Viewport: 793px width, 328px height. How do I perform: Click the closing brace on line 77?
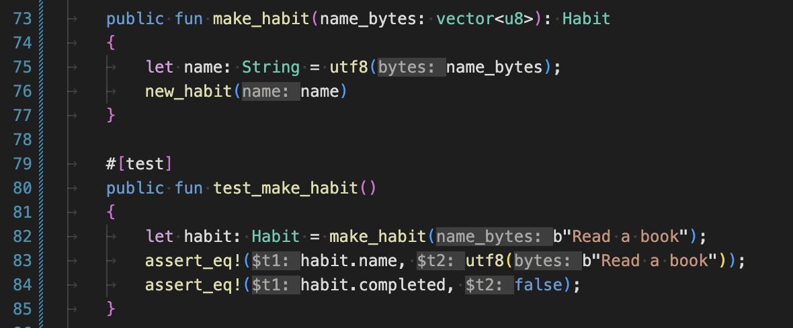tap(111, 116)
